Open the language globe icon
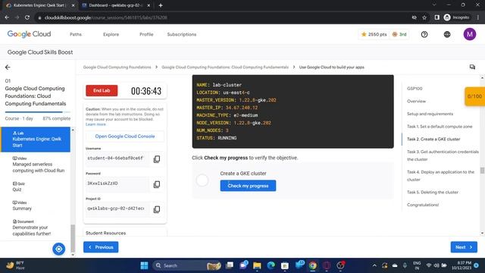This screenshot has height=273, width=485. tap(447, 34)
